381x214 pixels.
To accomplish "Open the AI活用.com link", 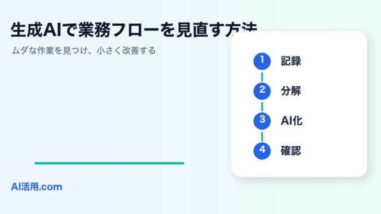I will [x=37, y=187].
